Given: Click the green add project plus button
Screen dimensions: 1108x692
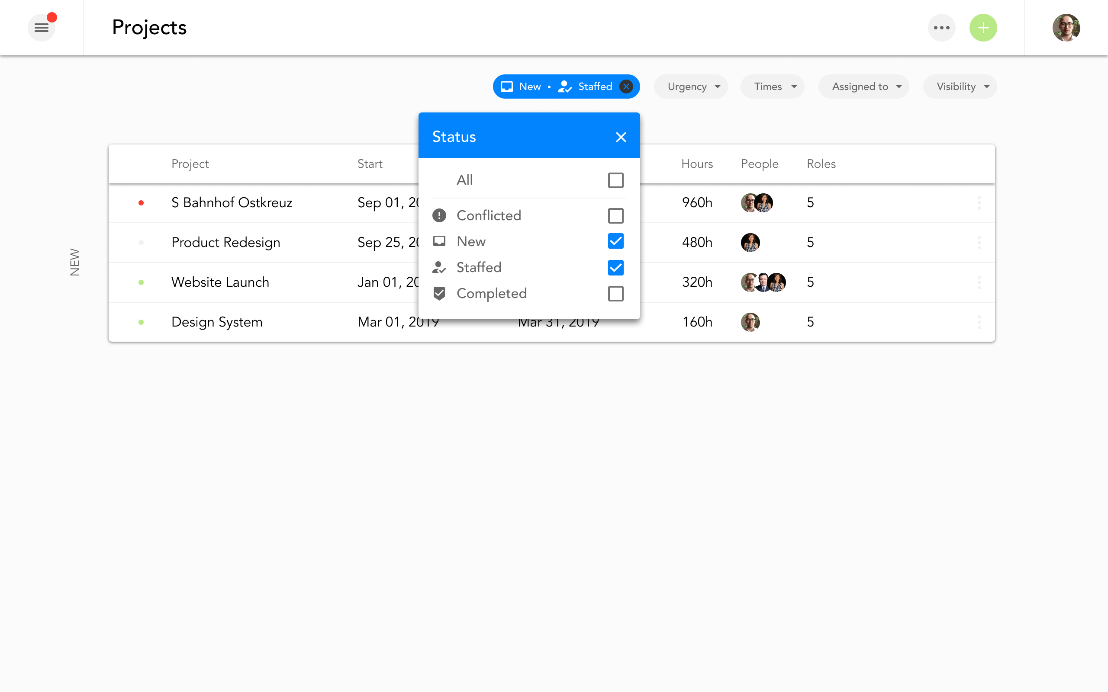Looking at the screenshot, I should (982, 28).
